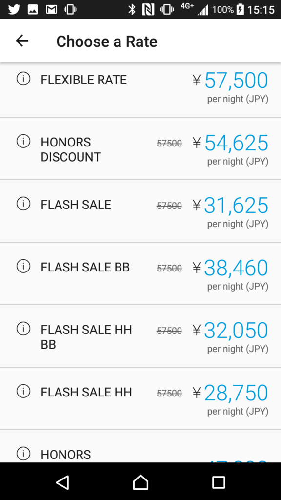281x500 pixels.
Task: Tap the Android Home navigation button
Action: (x=140, y=482)
